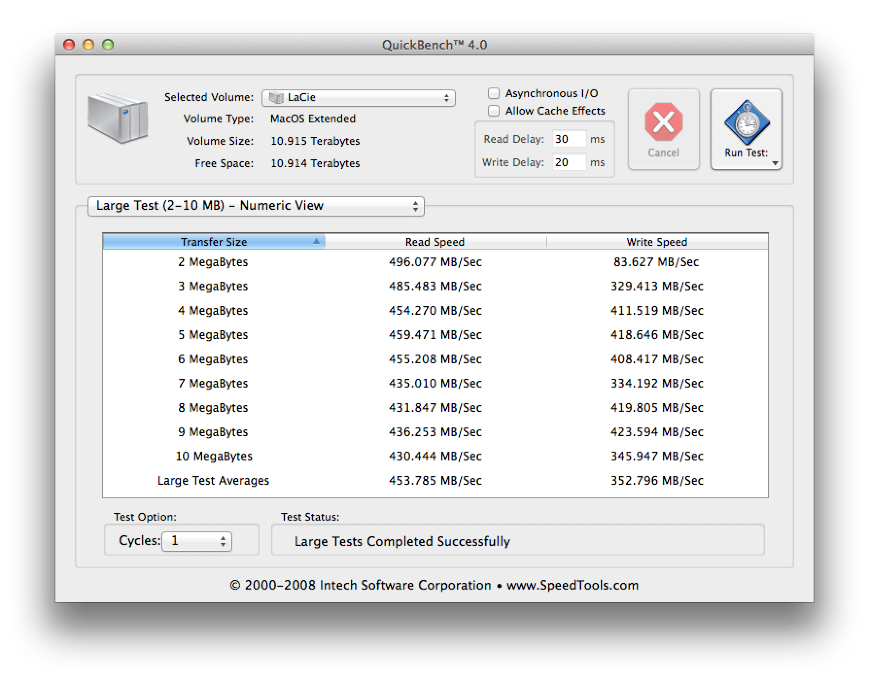
Task: Click write speed 411.519 MB/Sec
Action: tap(657, 311)
